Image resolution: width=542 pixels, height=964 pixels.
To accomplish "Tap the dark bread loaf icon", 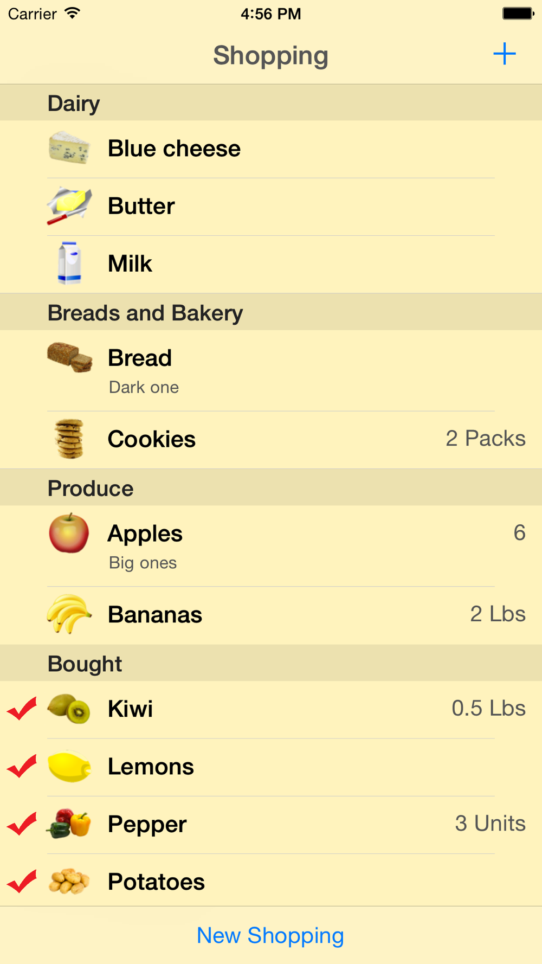I will (x=70, y=357).
